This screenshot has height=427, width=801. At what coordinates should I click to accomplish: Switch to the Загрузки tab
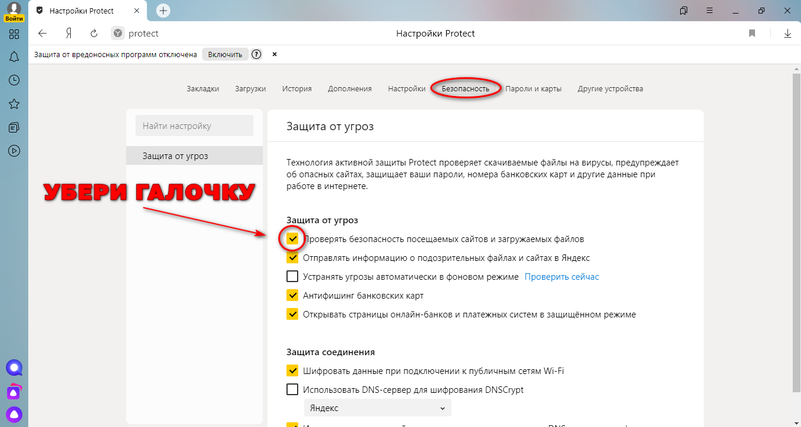click(250, 89)
